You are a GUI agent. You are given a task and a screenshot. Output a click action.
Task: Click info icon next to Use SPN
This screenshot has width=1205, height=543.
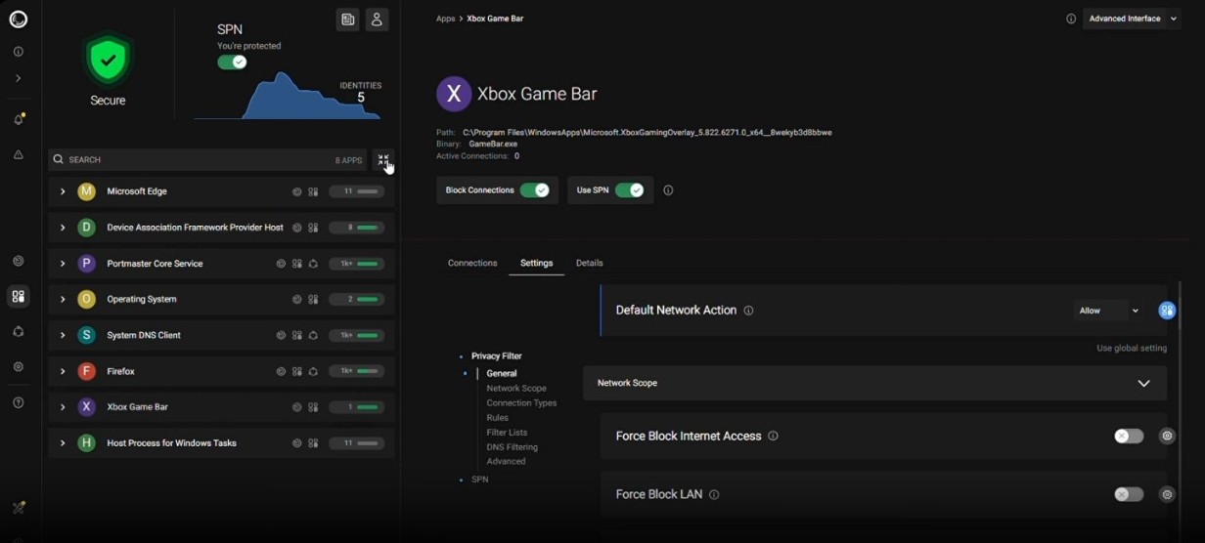click(x=669, y=190)
